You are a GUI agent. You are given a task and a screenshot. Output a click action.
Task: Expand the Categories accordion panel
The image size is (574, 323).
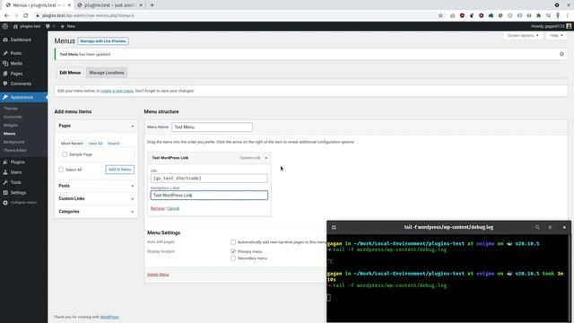tap(96, 212)
